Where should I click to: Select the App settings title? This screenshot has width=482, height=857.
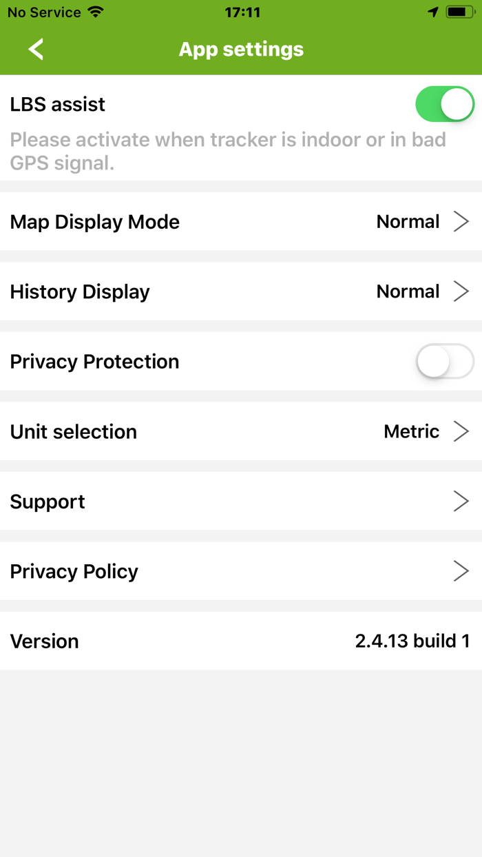[x=240, y=49]
